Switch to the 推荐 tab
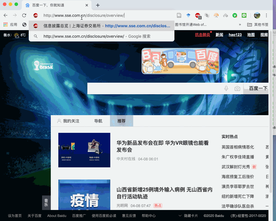 pos(121,121)
